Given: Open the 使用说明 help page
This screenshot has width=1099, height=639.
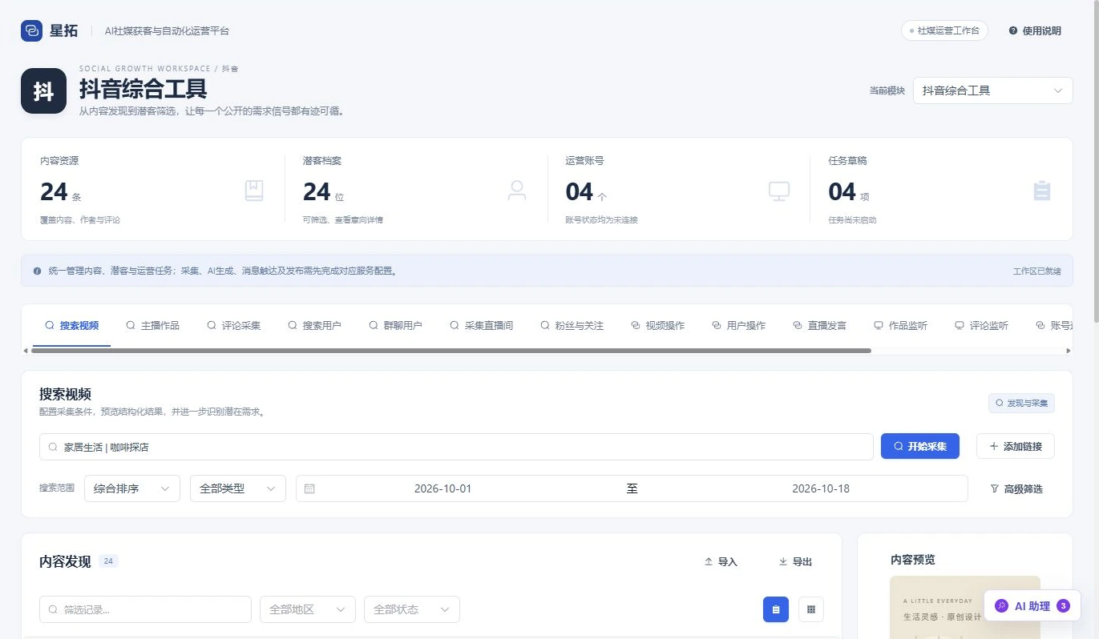Looking at the screenshot, I should [1035, 30].
